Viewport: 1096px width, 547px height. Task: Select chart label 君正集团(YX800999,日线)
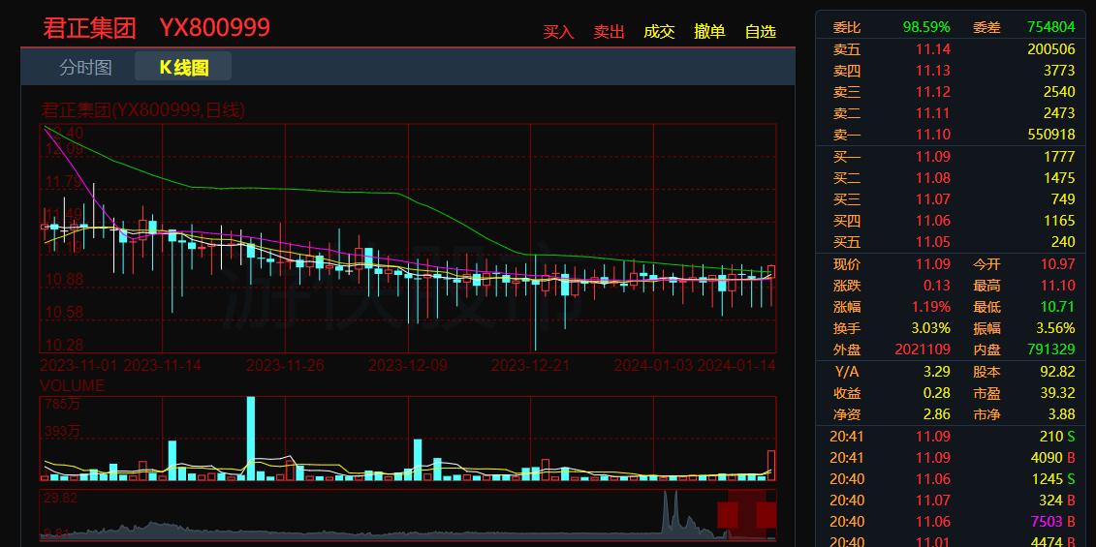click(143, 110)
